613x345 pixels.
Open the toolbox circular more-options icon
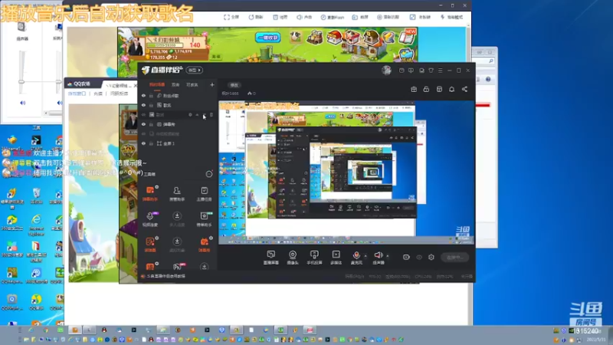click(x=209, y=174)
